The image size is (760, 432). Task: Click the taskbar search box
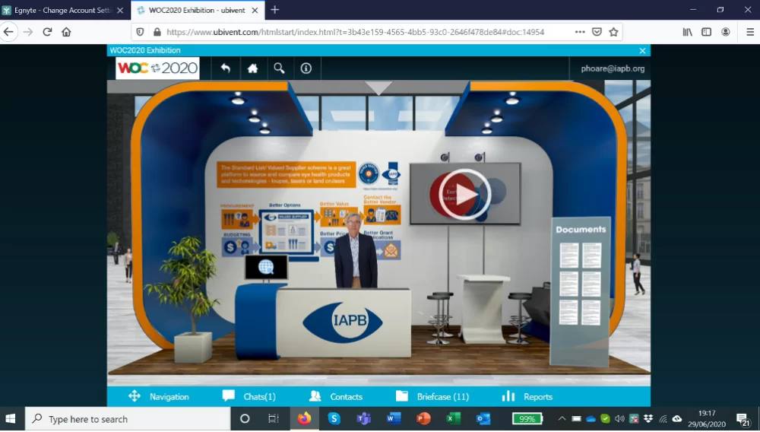coord(128,419)
